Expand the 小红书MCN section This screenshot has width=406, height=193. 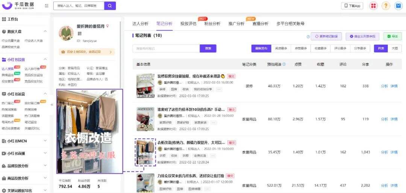pyautogui.click(x=24, y=141)
